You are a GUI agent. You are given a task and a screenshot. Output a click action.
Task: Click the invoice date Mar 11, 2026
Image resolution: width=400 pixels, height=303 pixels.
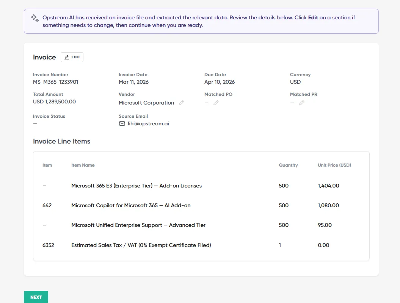coord(133,82)
